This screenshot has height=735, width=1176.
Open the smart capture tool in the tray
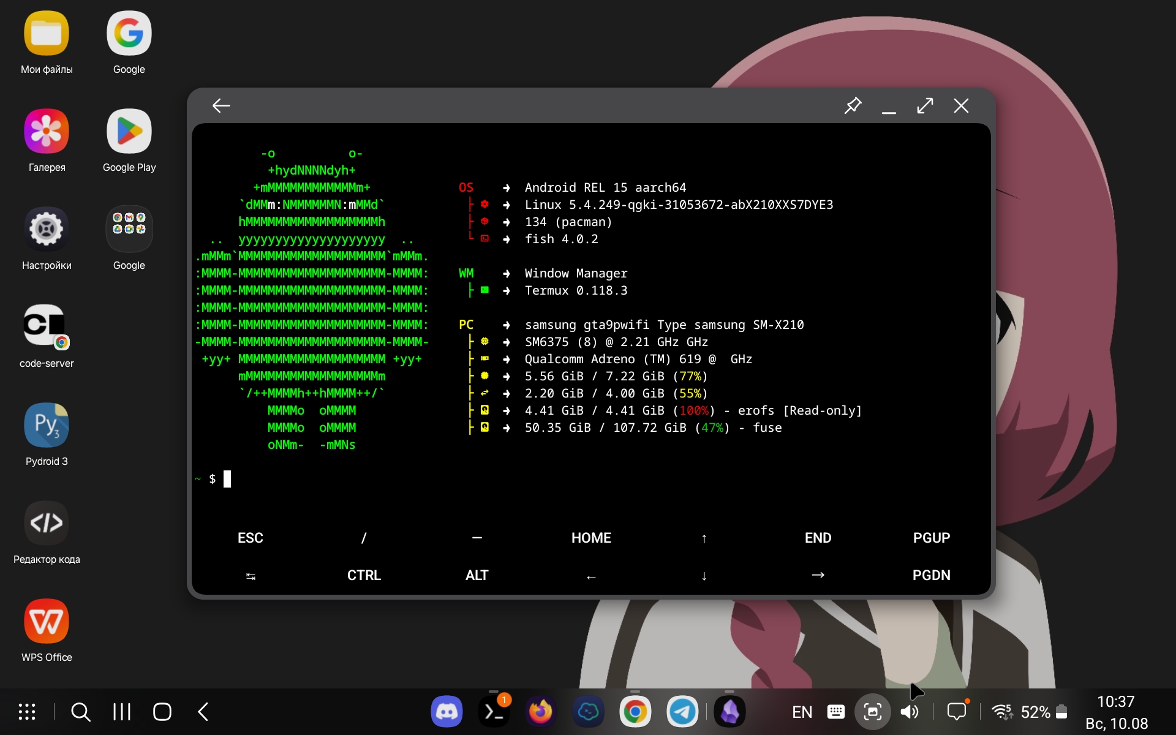tap(873, 711)
